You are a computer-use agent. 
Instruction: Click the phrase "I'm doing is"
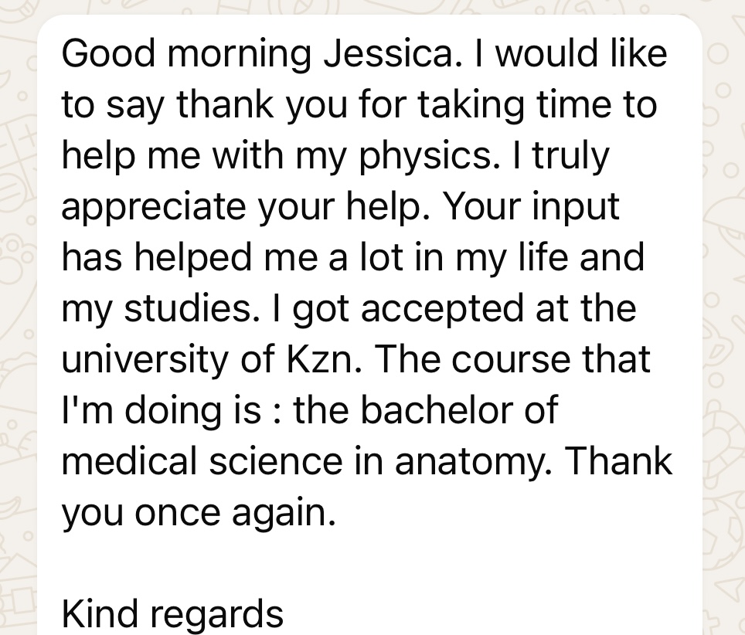(160, 410)
